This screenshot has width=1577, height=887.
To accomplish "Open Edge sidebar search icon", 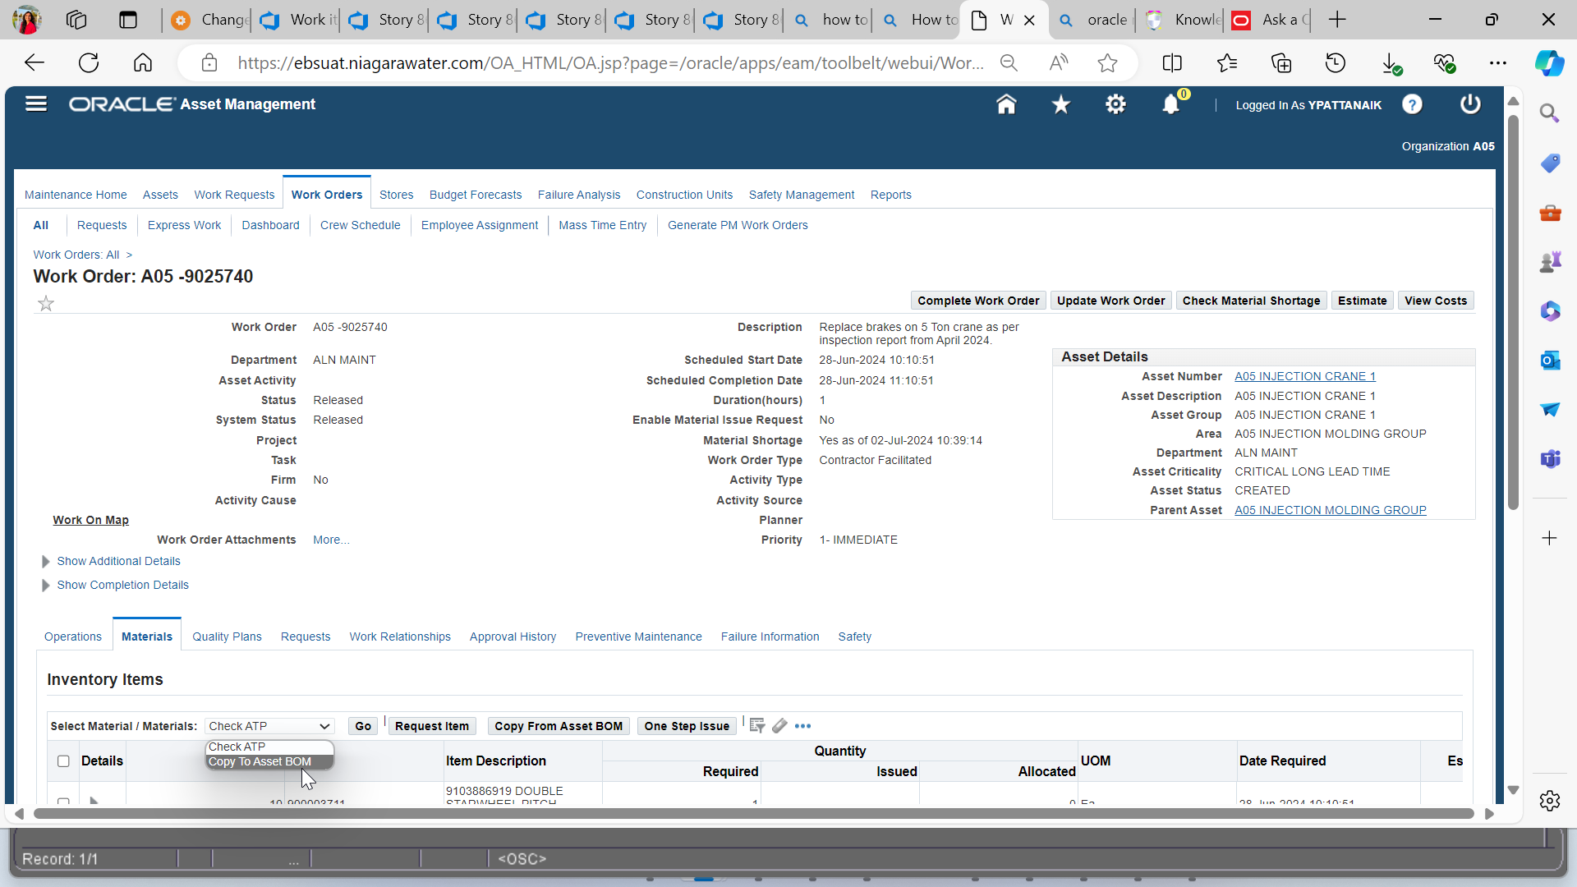I will click(1550, 113).
